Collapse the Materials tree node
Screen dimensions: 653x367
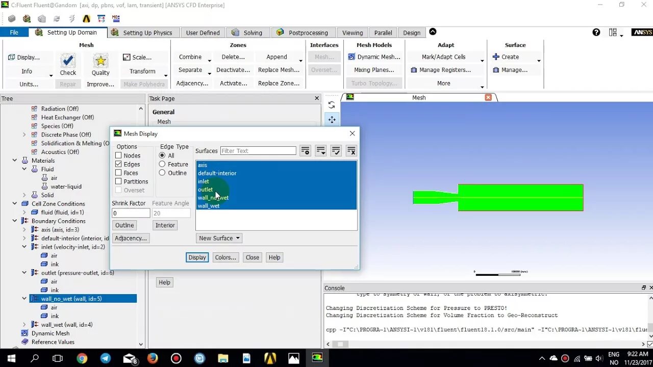[x=15, y=161]
